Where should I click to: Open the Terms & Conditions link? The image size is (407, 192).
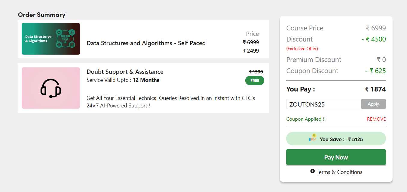point(340,172)
